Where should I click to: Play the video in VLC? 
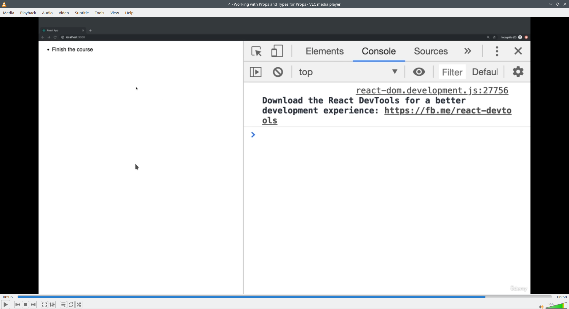tap(5, 305)
